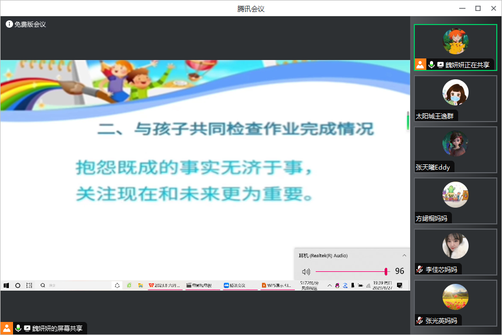The image size is (502, 335).
Task: Click the slide line 抱怨既成的事实无济于事
Action: click(x=194, y=167)
